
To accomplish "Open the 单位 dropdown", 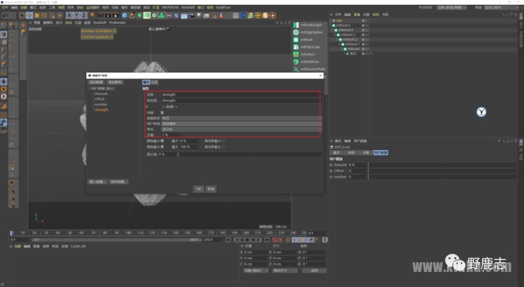I will [242, 130].
